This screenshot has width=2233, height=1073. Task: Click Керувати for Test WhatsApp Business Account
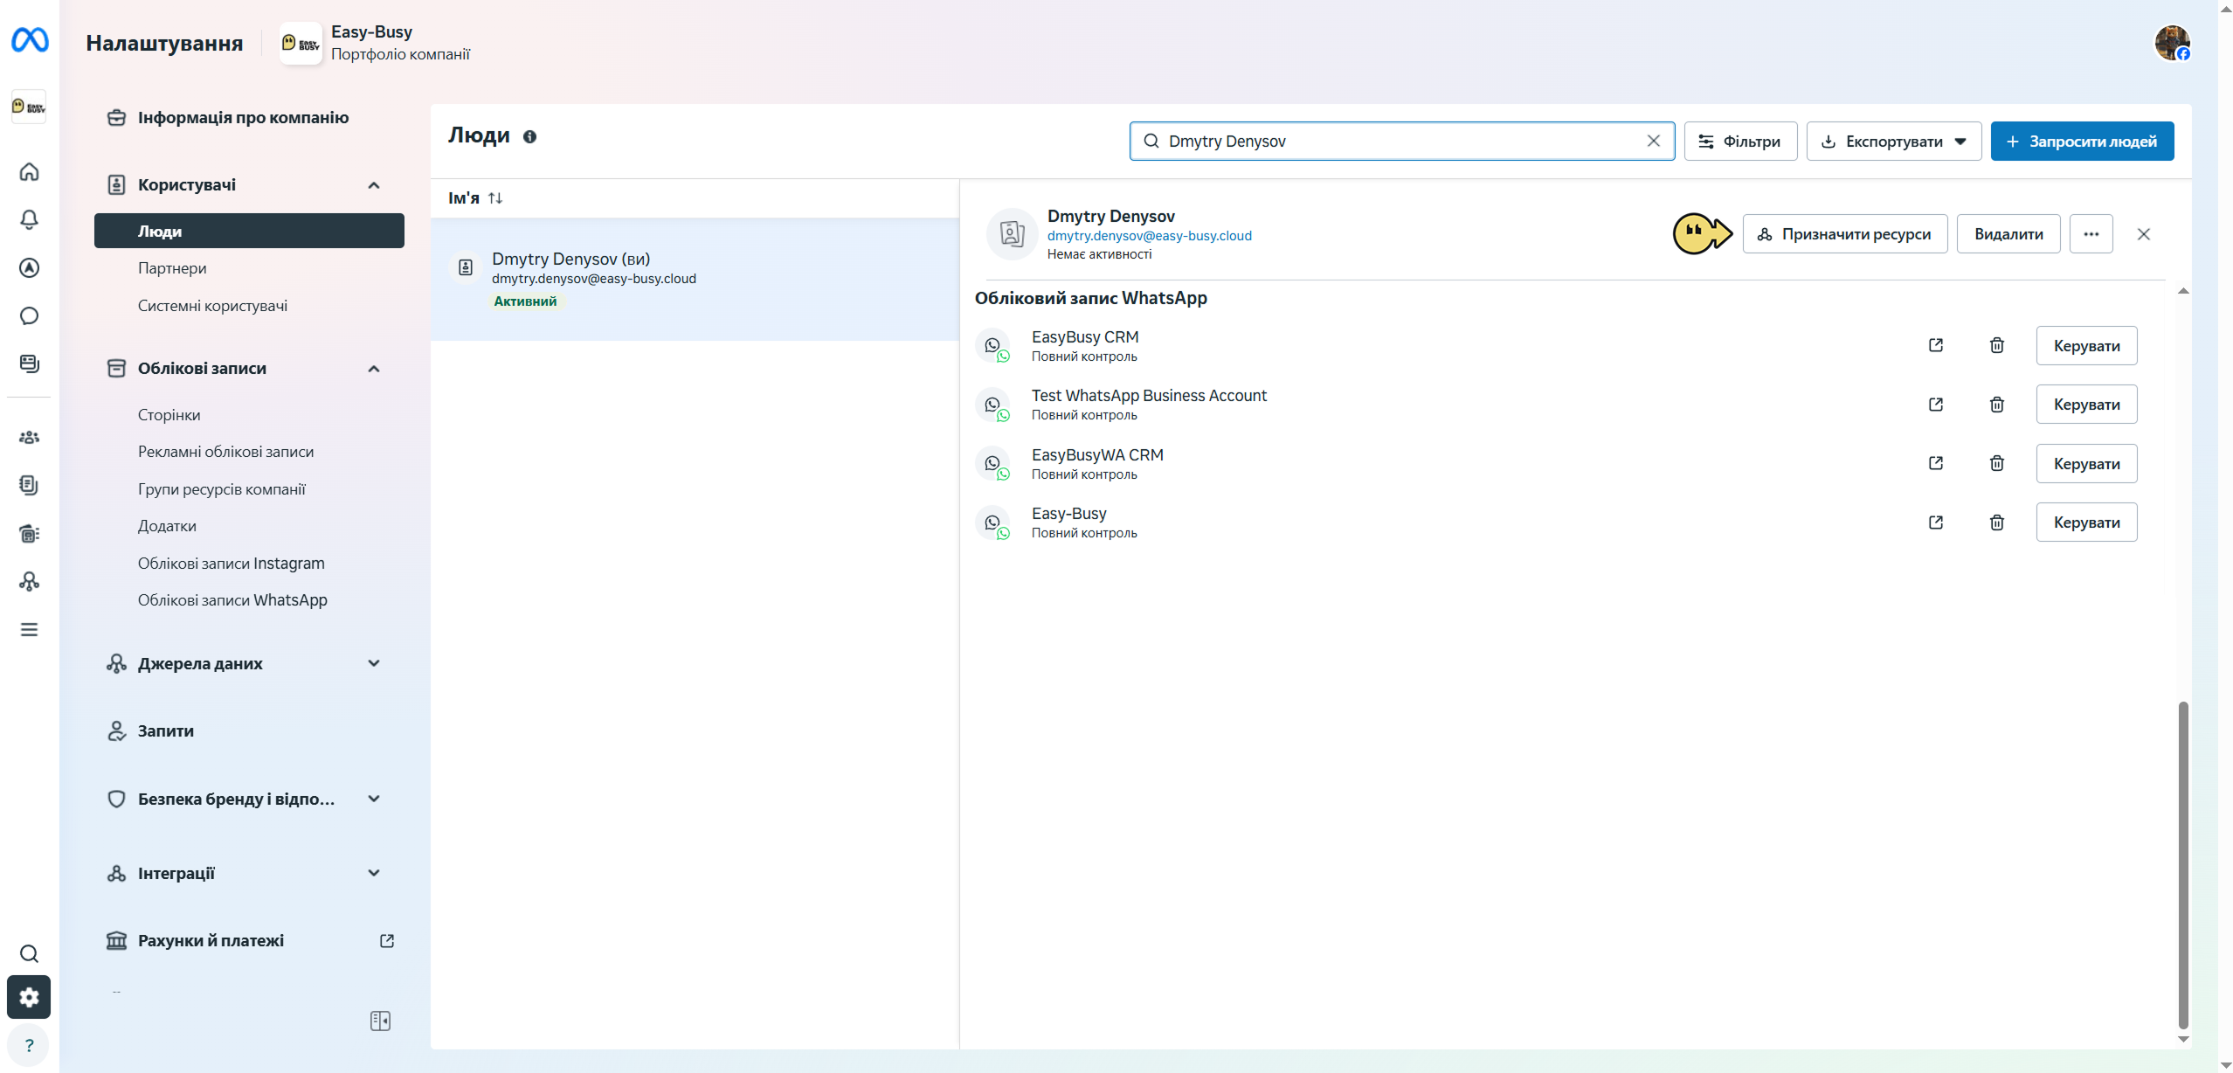[2087, 405]
